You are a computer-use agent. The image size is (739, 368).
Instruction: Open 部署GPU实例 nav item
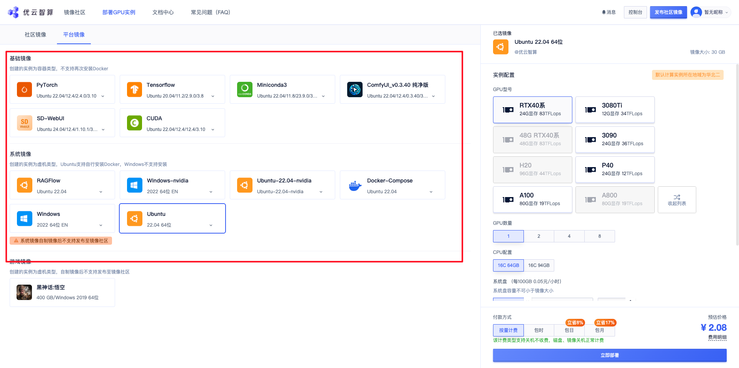coord(119,12)
